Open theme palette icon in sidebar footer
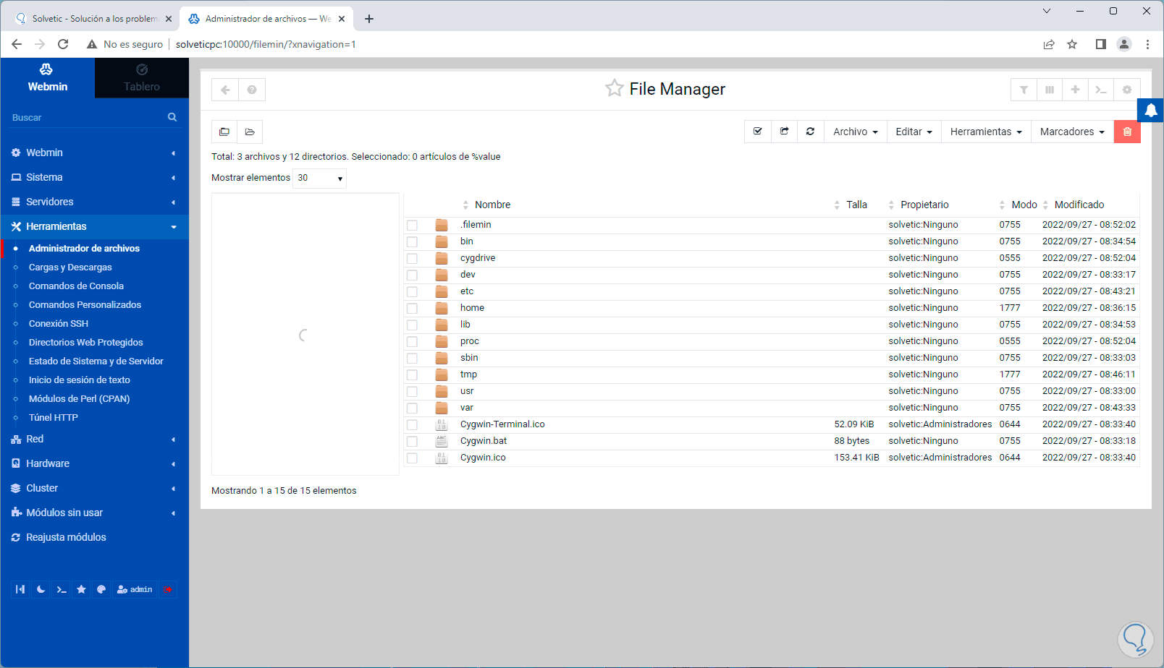The width and height of the screenshot is (1164, 668). pos(101,589)
